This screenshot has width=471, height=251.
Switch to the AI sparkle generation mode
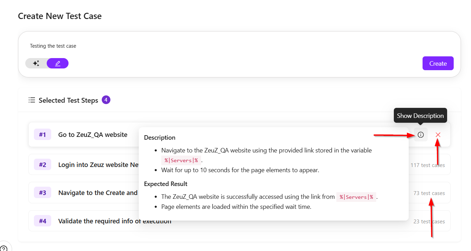36,63
